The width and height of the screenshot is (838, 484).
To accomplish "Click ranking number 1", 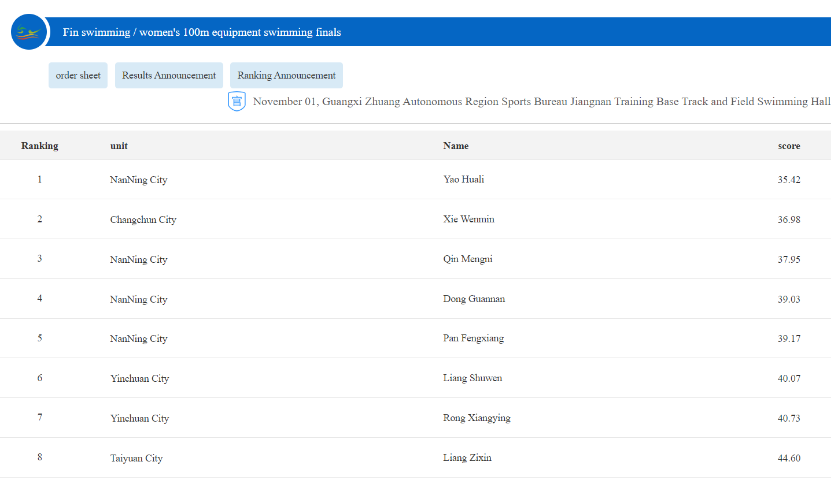I will coord(40,180).
